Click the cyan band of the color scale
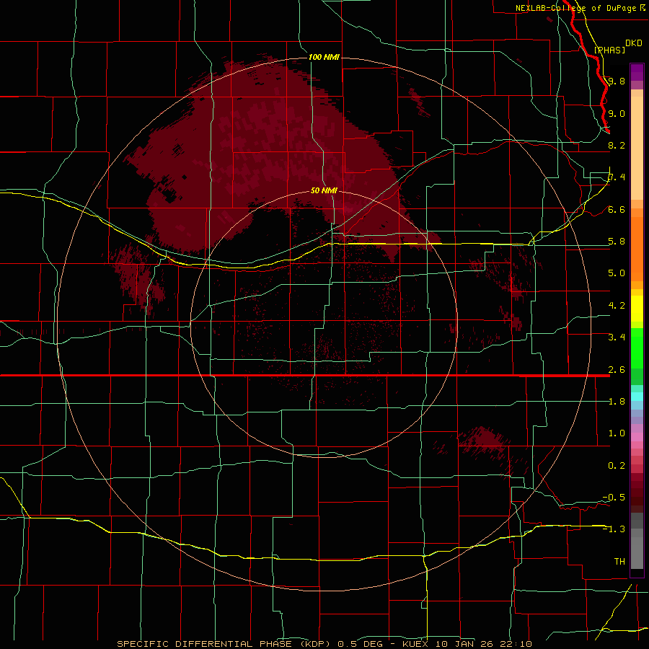 (637, 397)
